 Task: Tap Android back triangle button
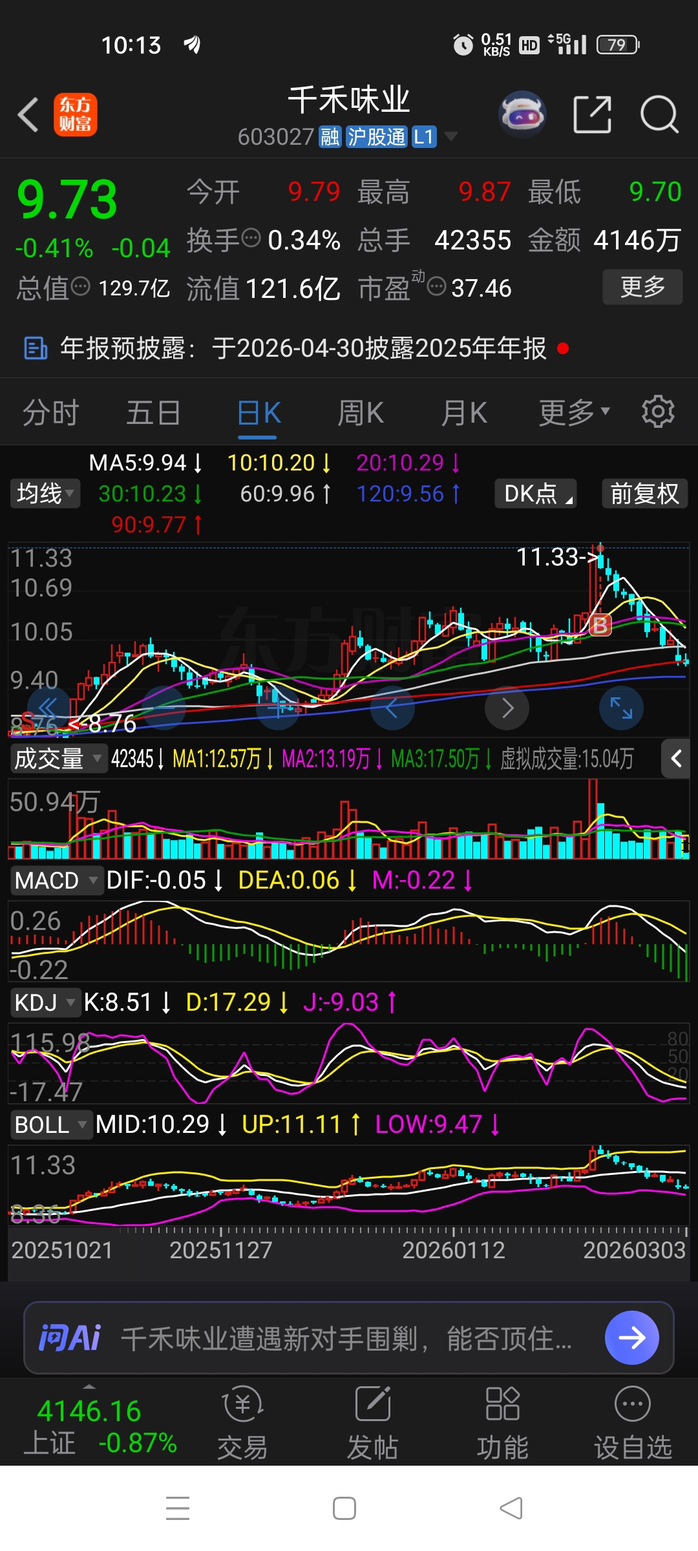511,1508
